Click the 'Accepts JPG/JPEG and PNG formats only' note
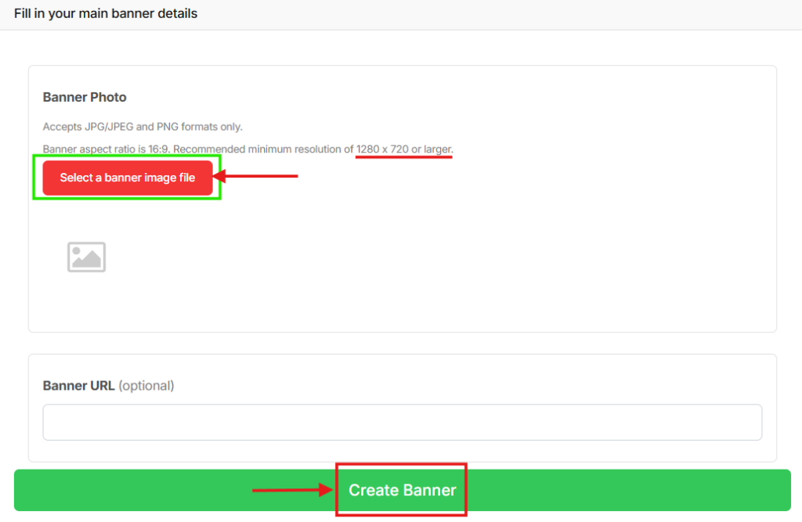The image size is (802, 522). coord(143,127)
